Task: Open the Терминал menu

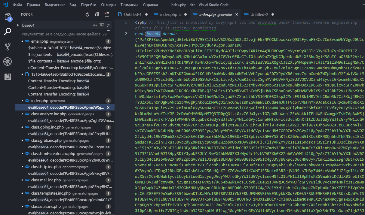Action: [129, 5]
